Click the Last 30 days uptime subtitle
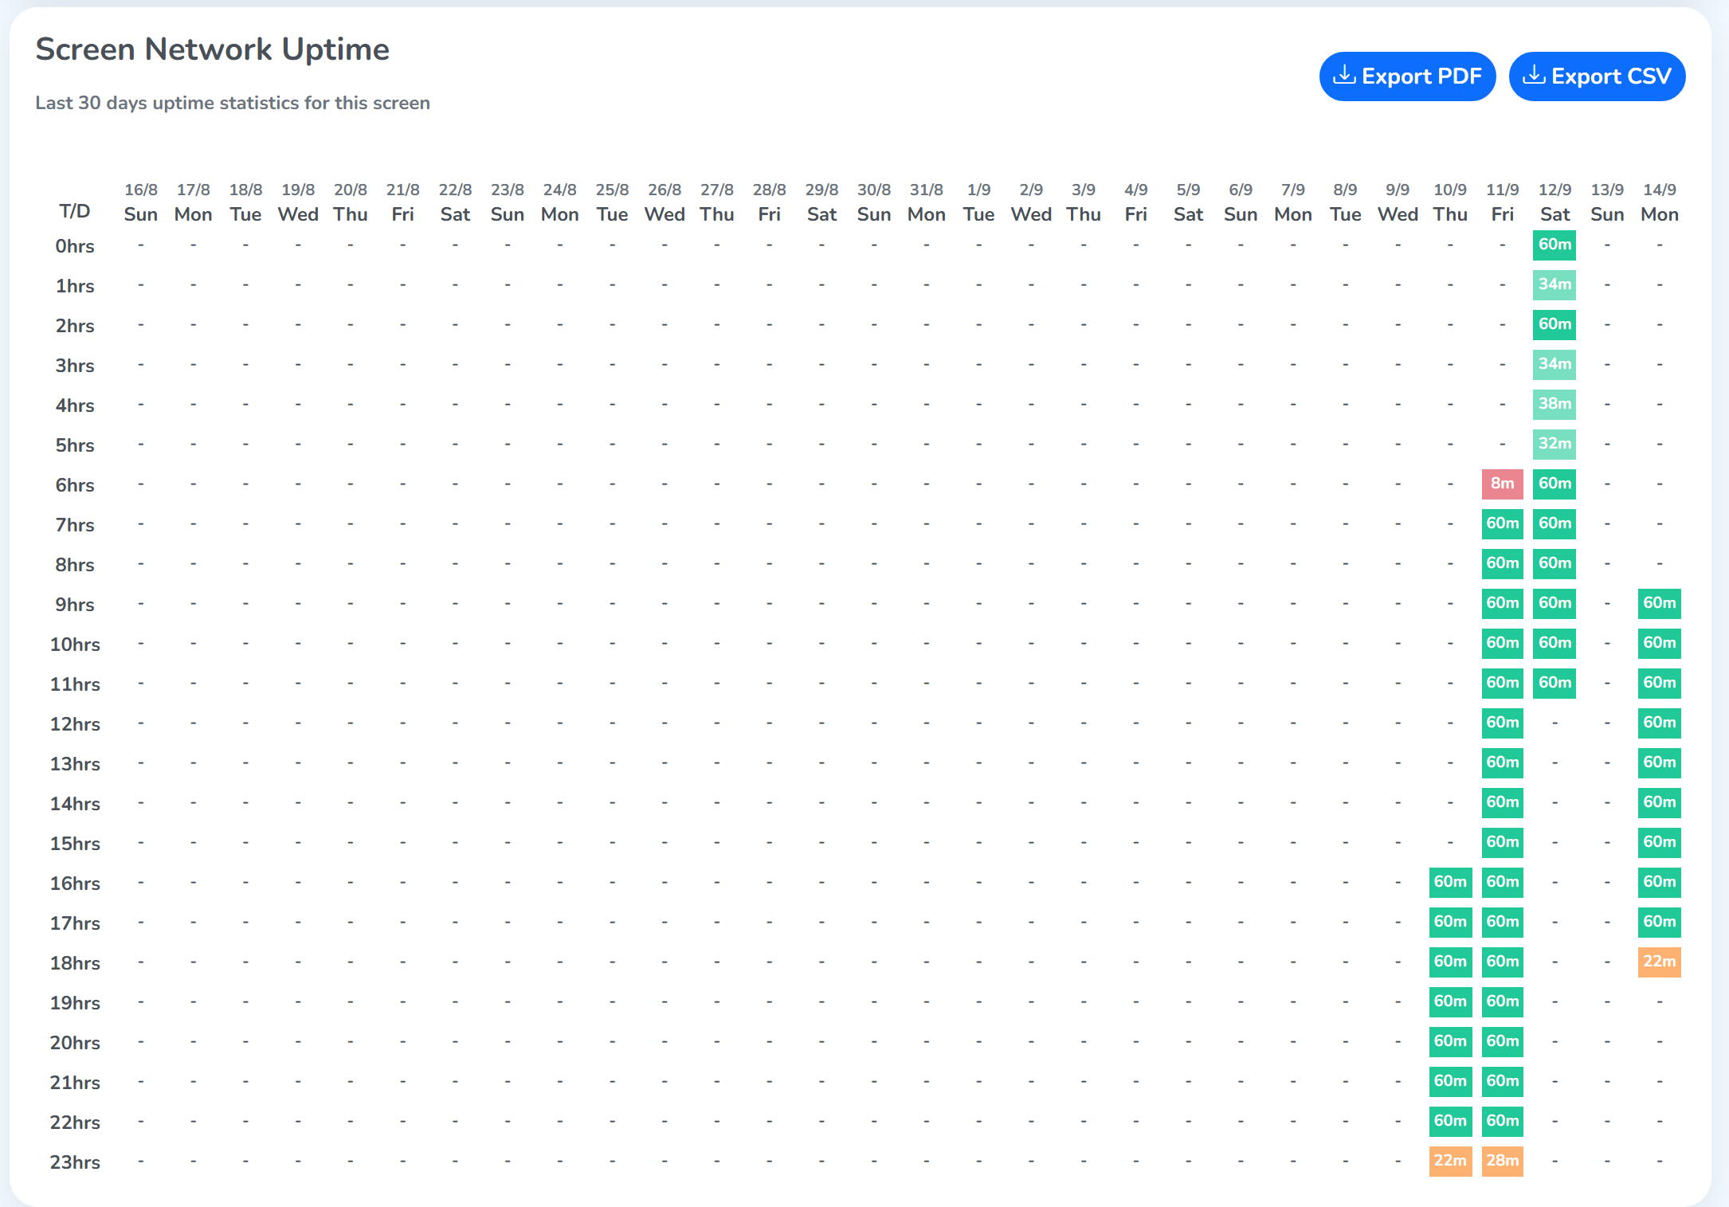 pos(233,103)
